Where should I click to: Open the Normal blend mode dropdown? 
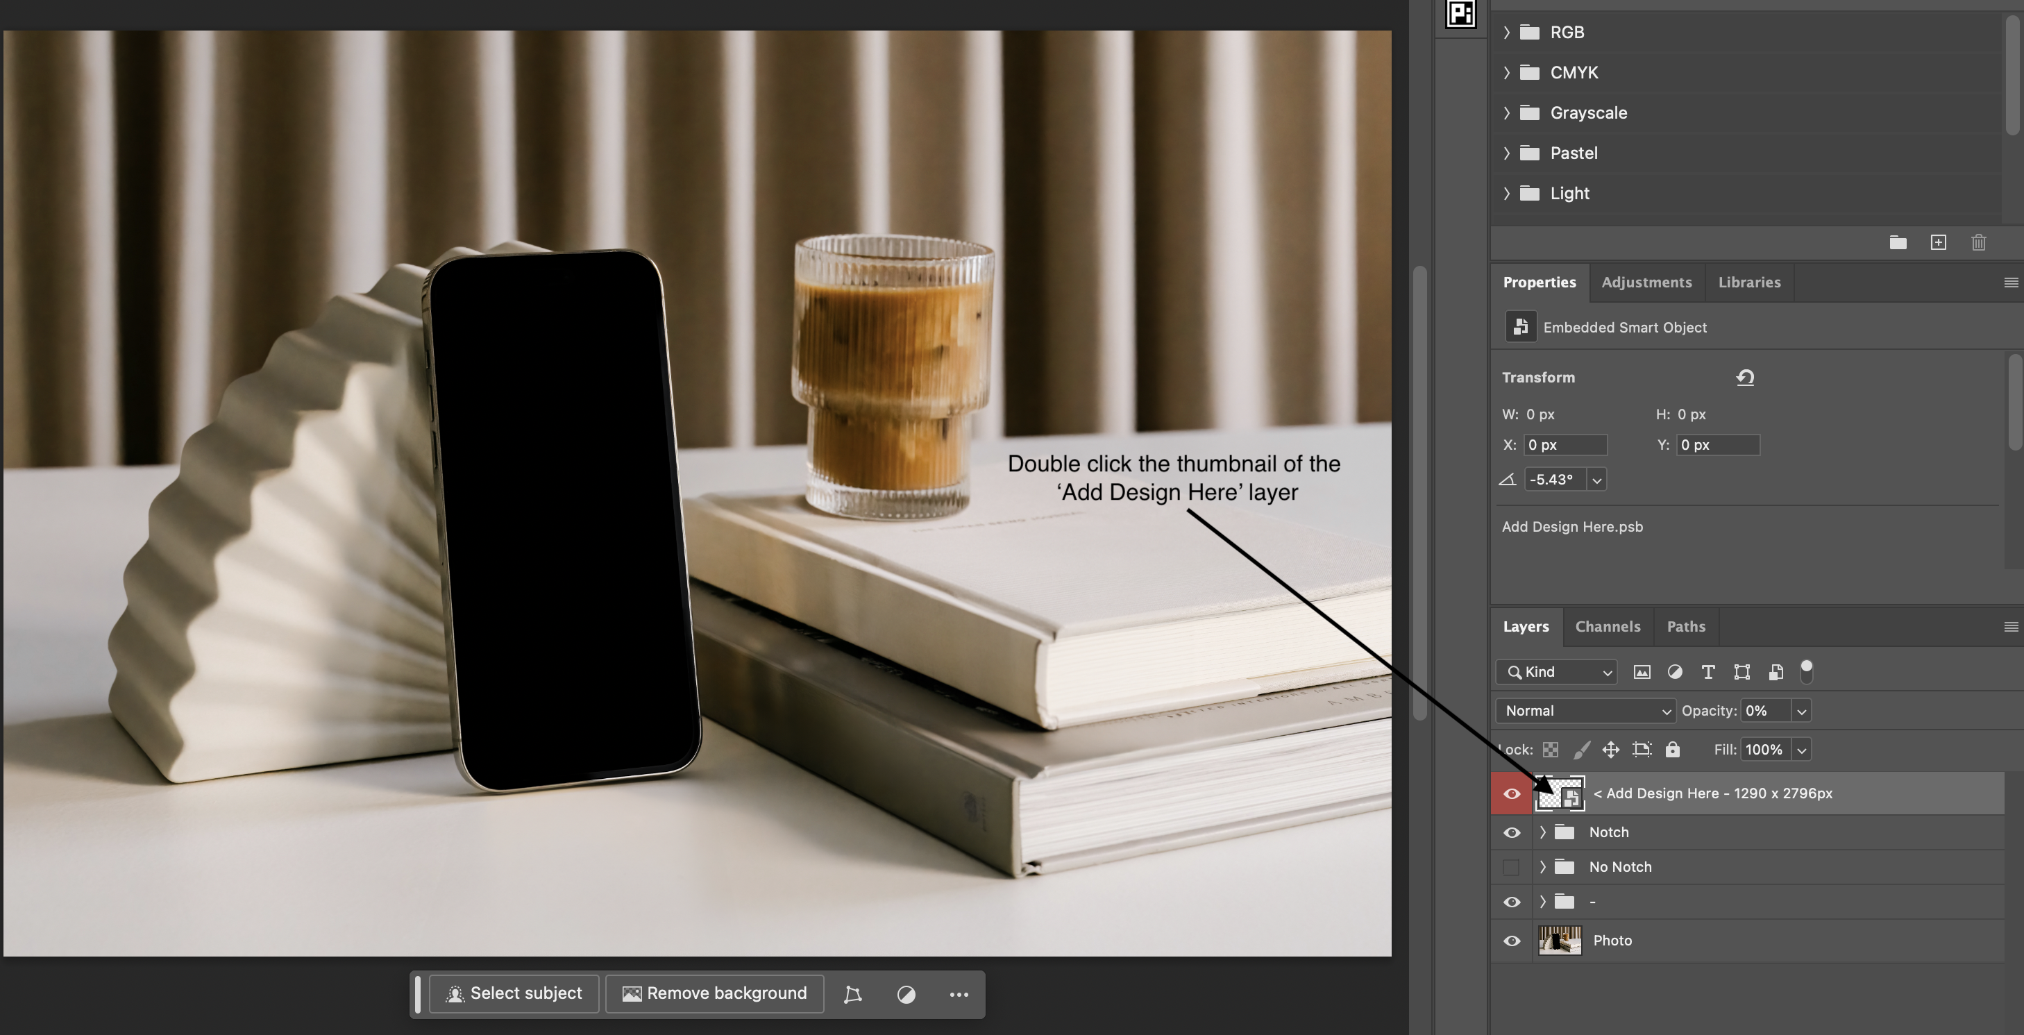(1585, 710)
